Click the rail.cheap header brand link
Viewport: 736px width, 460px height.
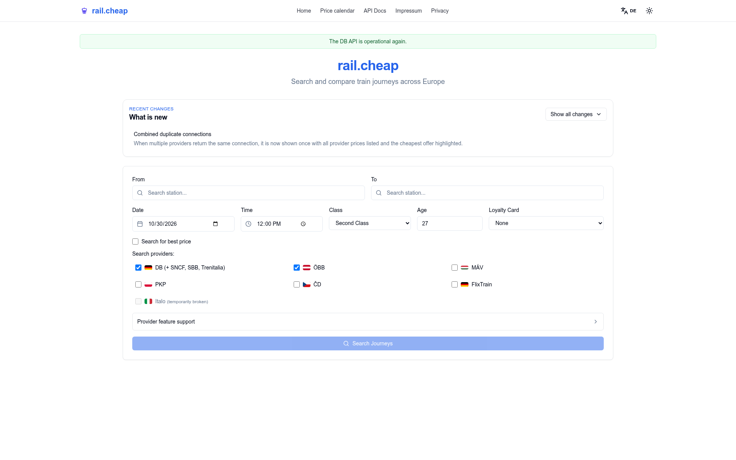(104, 11)
